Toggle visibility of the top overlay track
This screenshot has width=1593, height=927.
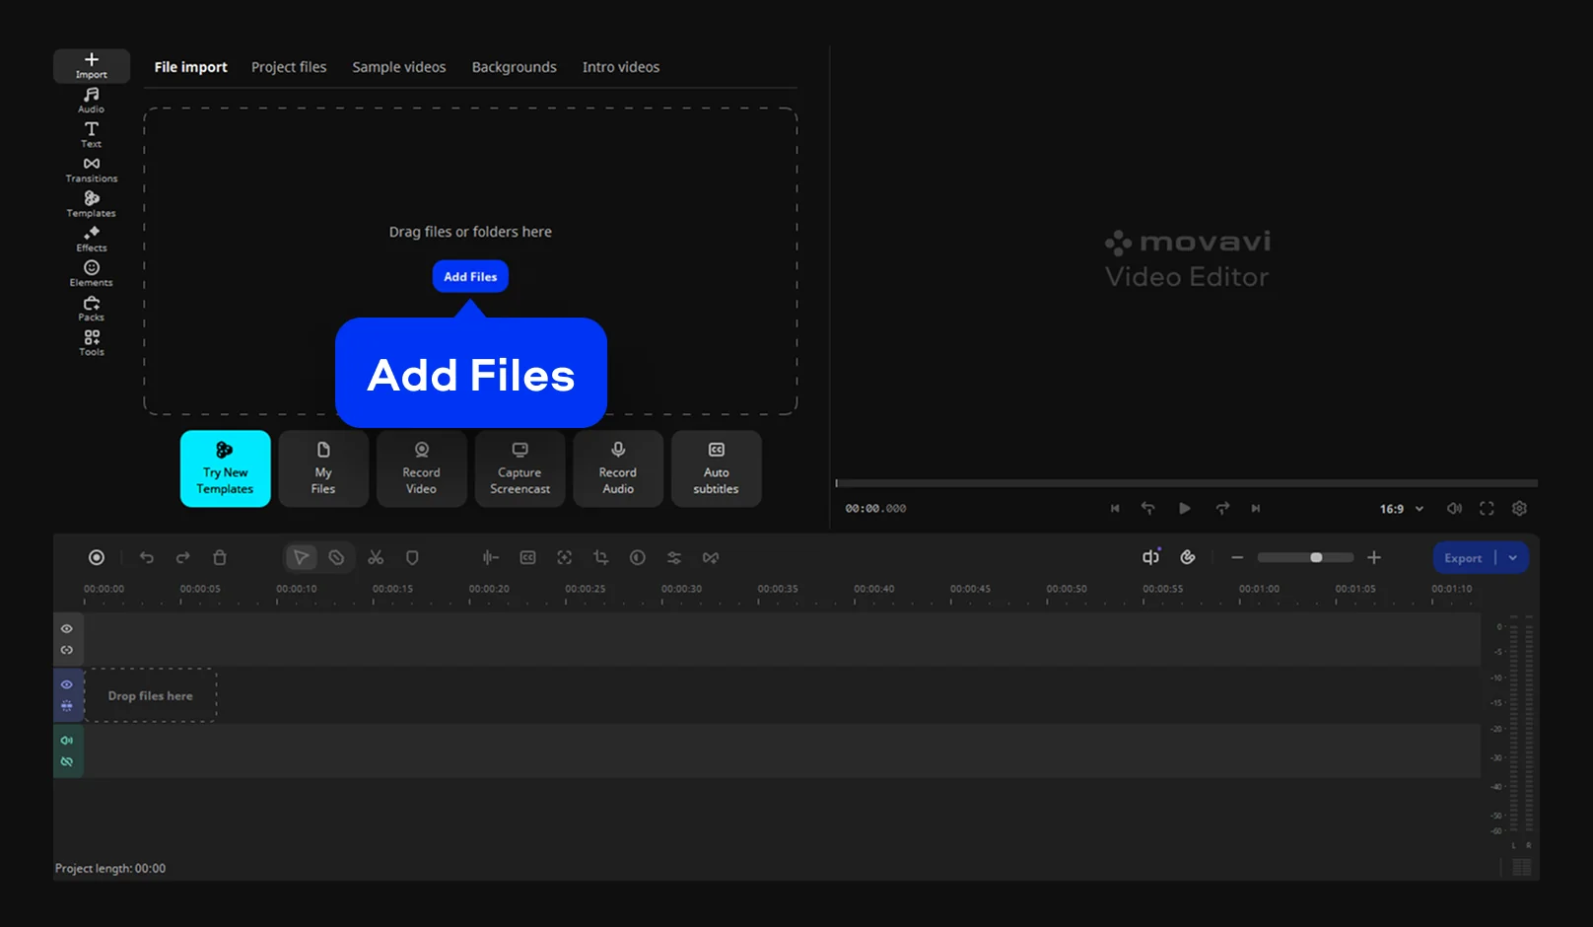(67, 629)
